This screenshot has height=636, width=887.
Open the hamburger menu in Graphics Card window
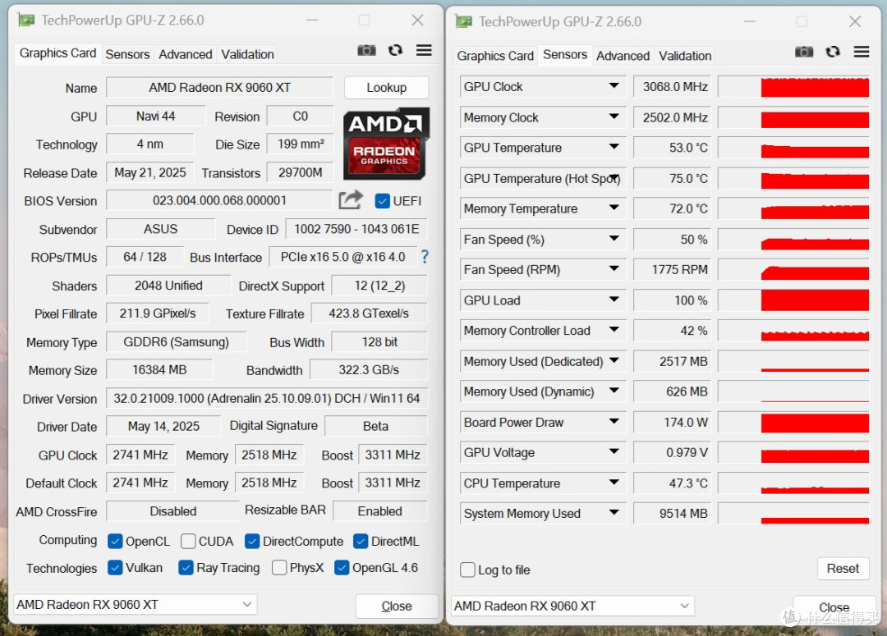click(x=424, y=50)
